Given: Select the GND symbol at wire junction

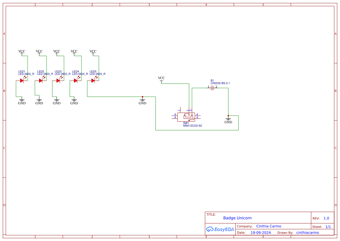Looking at the screenshot, I should pos(143,102).
